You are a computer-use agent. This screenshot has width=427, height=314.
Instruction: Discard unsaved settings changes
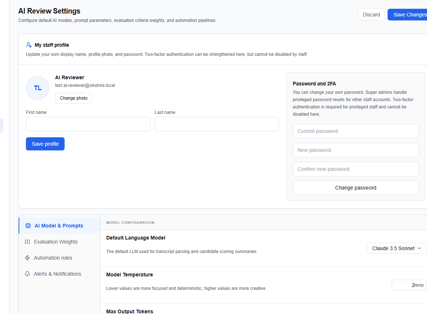371,15
